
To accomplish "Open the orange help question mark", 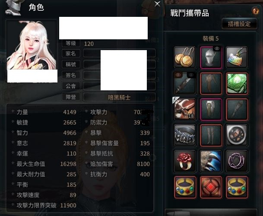I will coord(256,11).
